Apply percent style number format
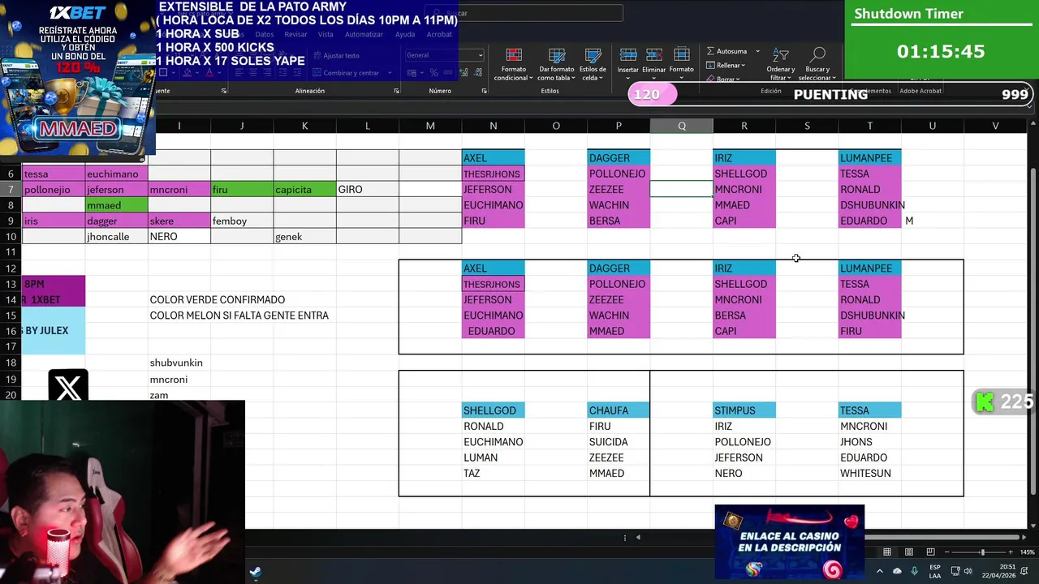1039x584 pixels. click(433, 72)
